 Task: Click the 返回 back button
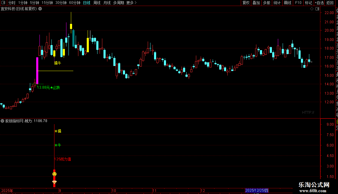(330, 3)
